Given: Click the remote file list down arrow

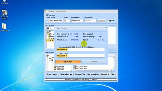Looking at the screenshot, I should click(x=114, y=68).
